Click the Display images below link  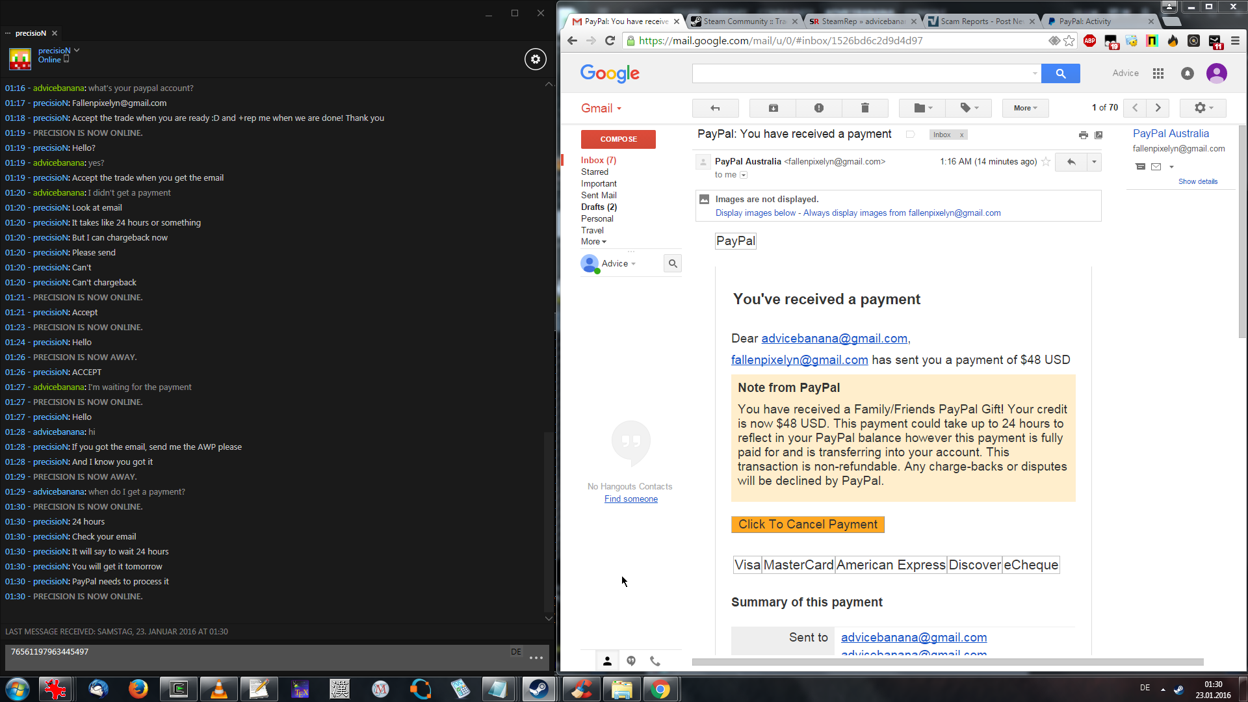pos(755,213)
